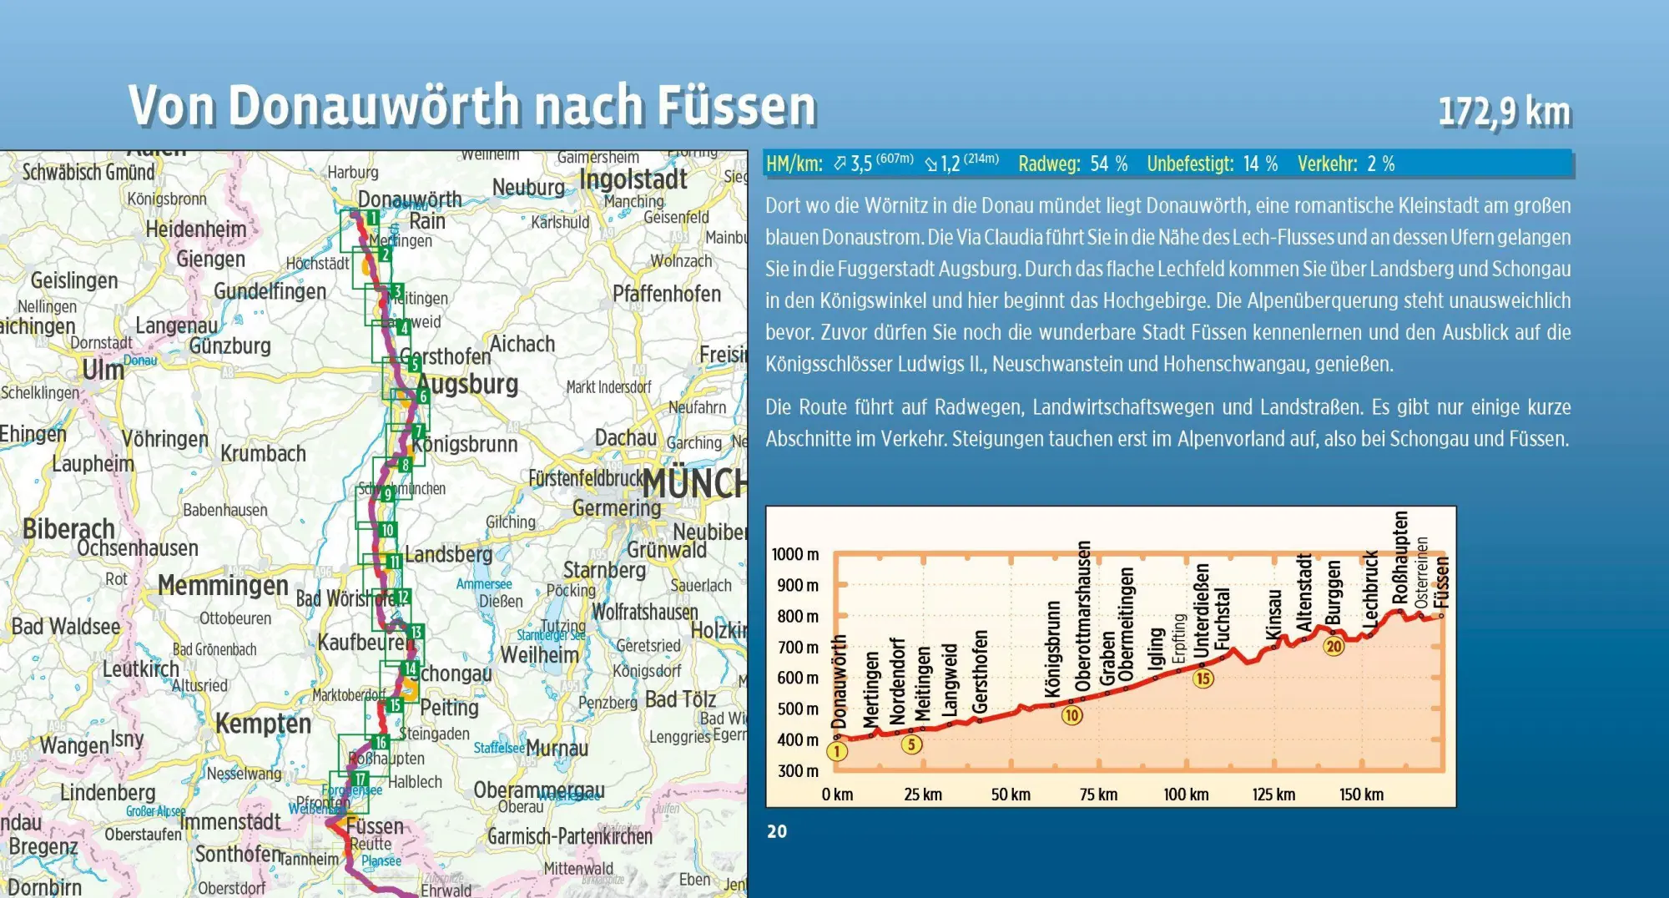Select yellow profile marker 15 on elevation chart
This screenshot has height=898, width=1669.
(x=1203, y=679)
